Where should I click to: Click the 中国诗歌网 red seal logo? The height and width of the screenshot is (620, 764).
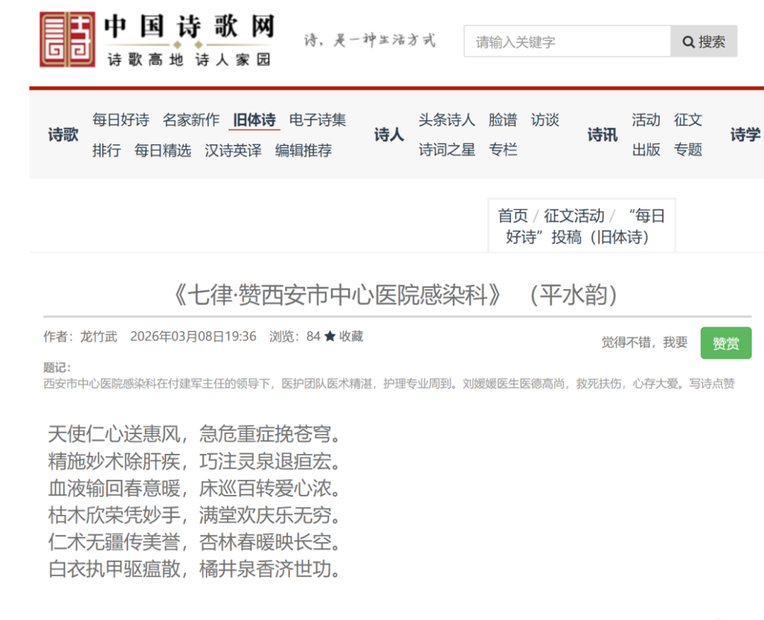[x=67, y=40]
